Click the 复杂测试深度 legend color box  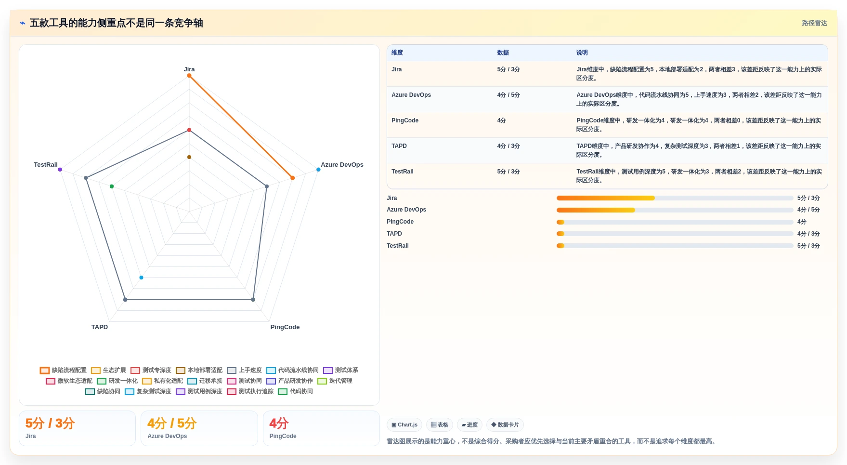130,391
